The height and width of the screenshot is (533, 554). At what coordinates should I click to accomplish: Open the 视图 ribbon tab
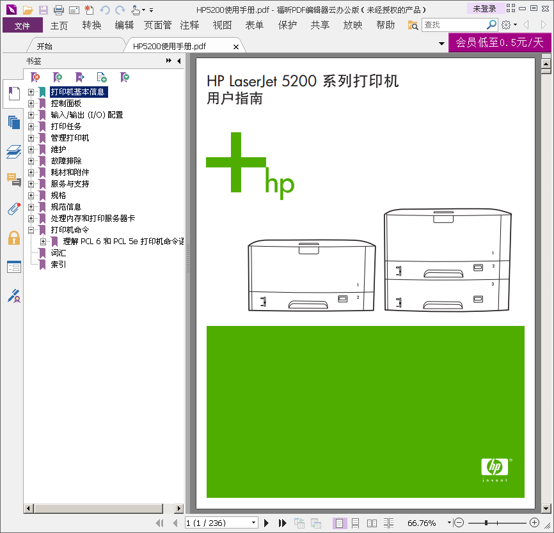222,26
